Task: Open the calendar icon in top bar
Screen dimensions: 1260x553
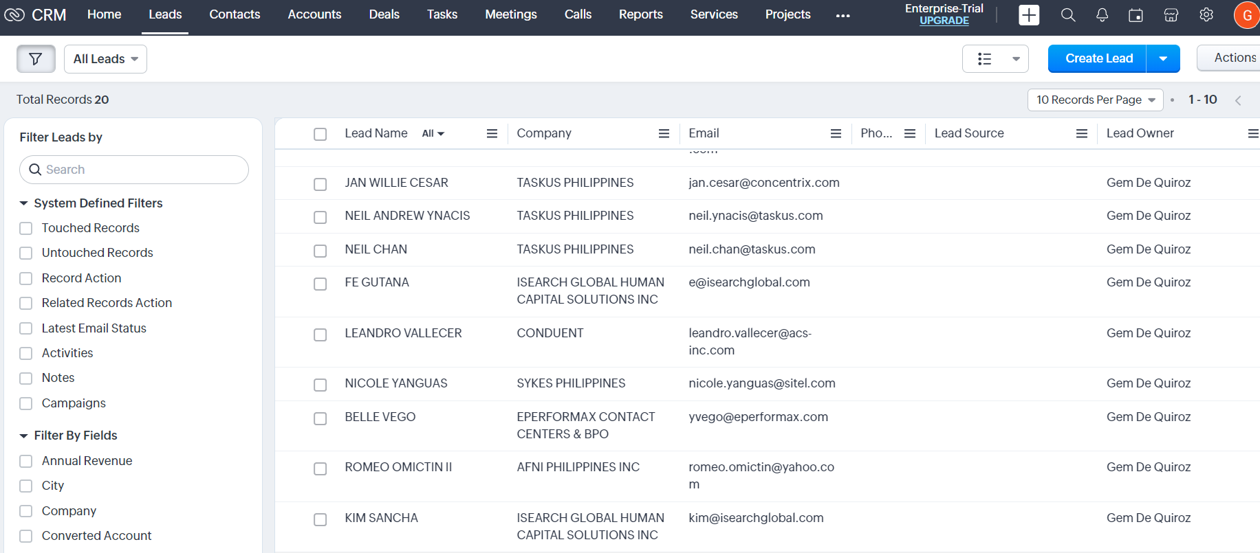Action: coord(1136,15)
